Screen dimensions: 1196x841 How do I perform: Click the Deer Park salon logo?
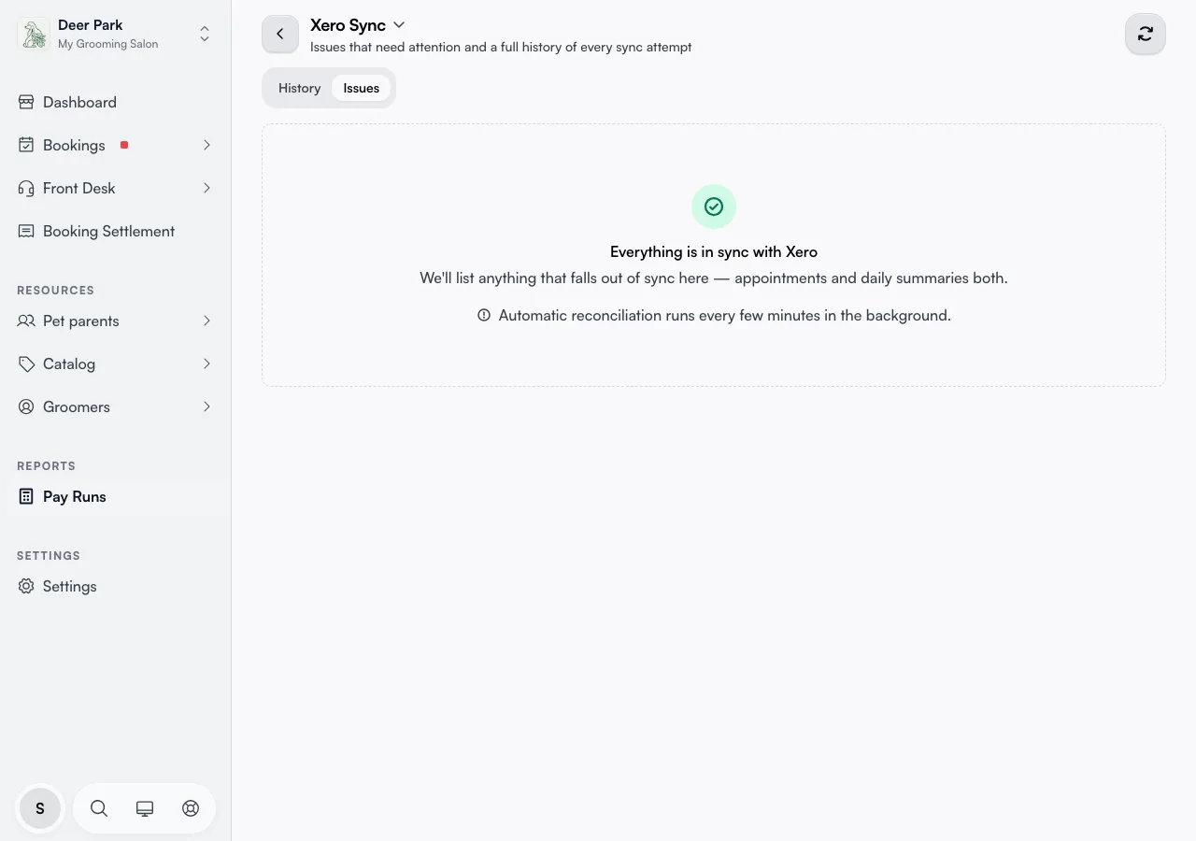(34, 35)
